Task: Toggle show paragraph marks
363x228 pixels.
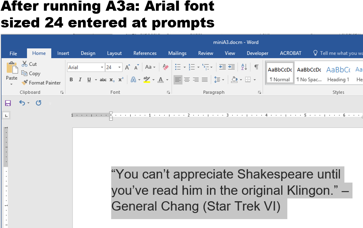Action: [257, 67]
